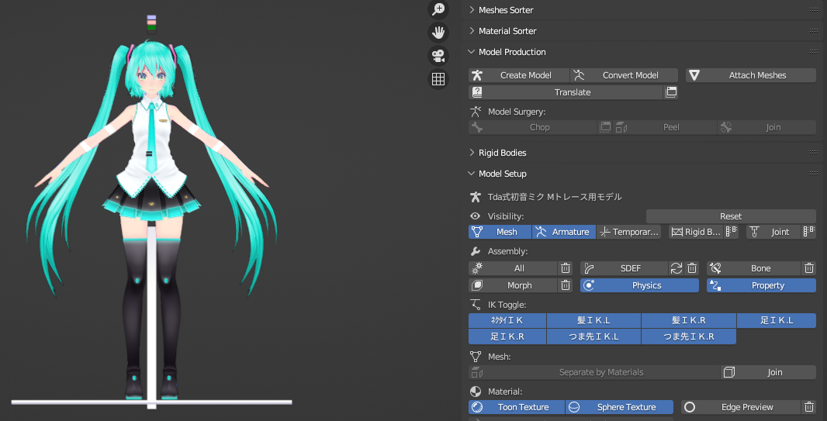This screenshot has height=421, width=827.
Task: Collapse the Model Setup panel
Action: [x=472, y=174]
